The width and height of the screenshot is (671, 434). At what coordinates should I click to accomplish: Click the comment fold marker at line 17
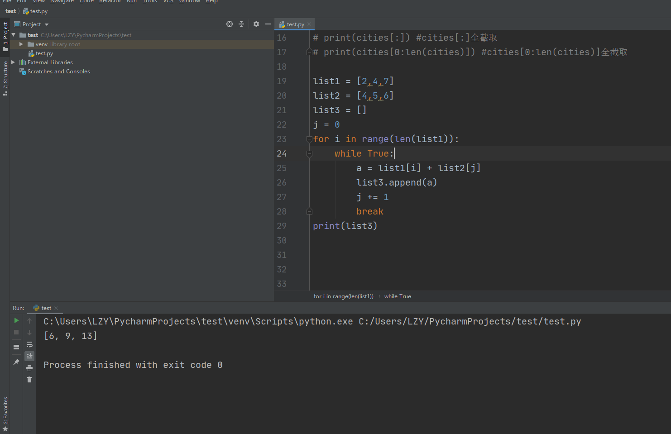[x=309, y=52]
